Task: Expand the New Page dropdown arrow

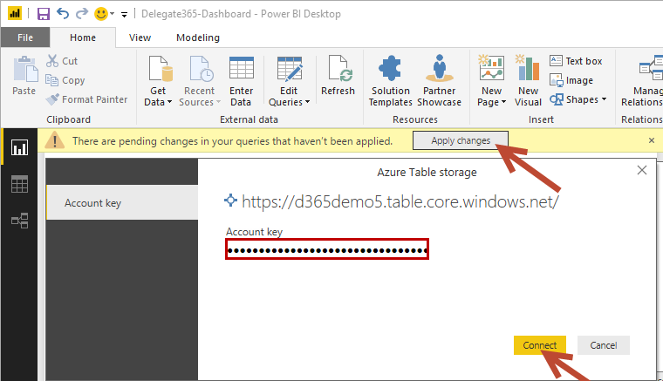Action: (x=503, y=102)
